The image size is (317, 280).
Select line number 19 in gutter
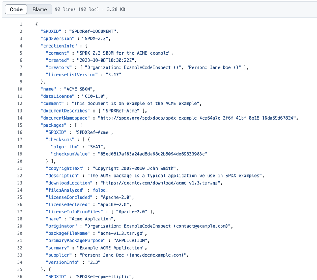point(20,154)
